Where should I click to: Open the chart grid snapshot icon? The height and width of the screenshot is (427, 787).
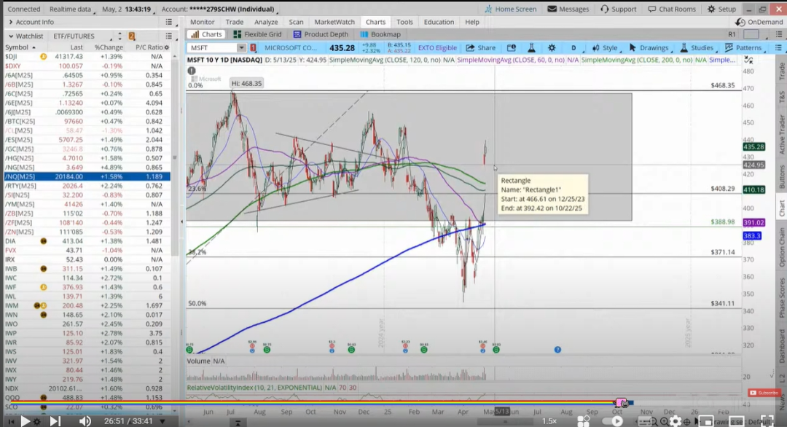(x=512, y=47)
